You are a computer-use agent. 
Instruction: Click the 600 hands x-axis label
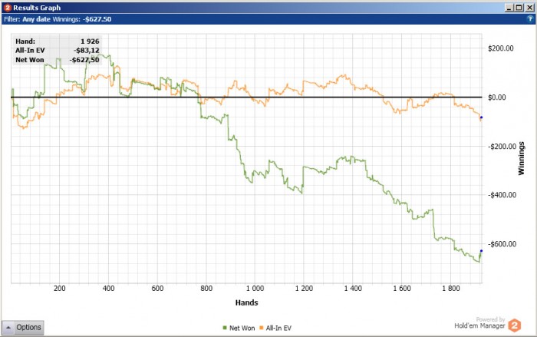pyautogui.click(x=157, y=289)
